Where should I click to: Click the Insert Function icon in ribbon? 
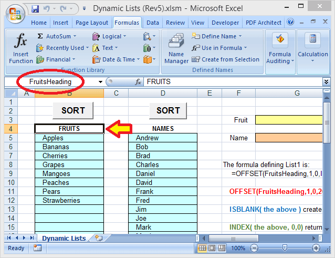pyautogui.click(x=20, y=48)
